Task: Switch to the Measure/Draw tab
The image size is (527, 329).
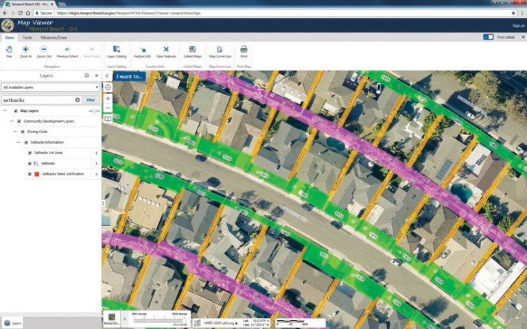Action: (x=54, y=38)
